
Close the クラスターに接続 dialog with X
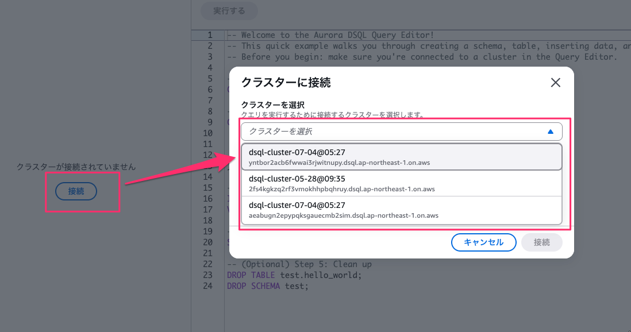point(555,82)
